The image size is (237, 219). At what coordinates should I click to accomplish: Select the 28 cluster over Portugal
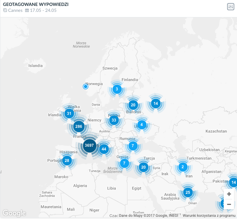point(67,160)
